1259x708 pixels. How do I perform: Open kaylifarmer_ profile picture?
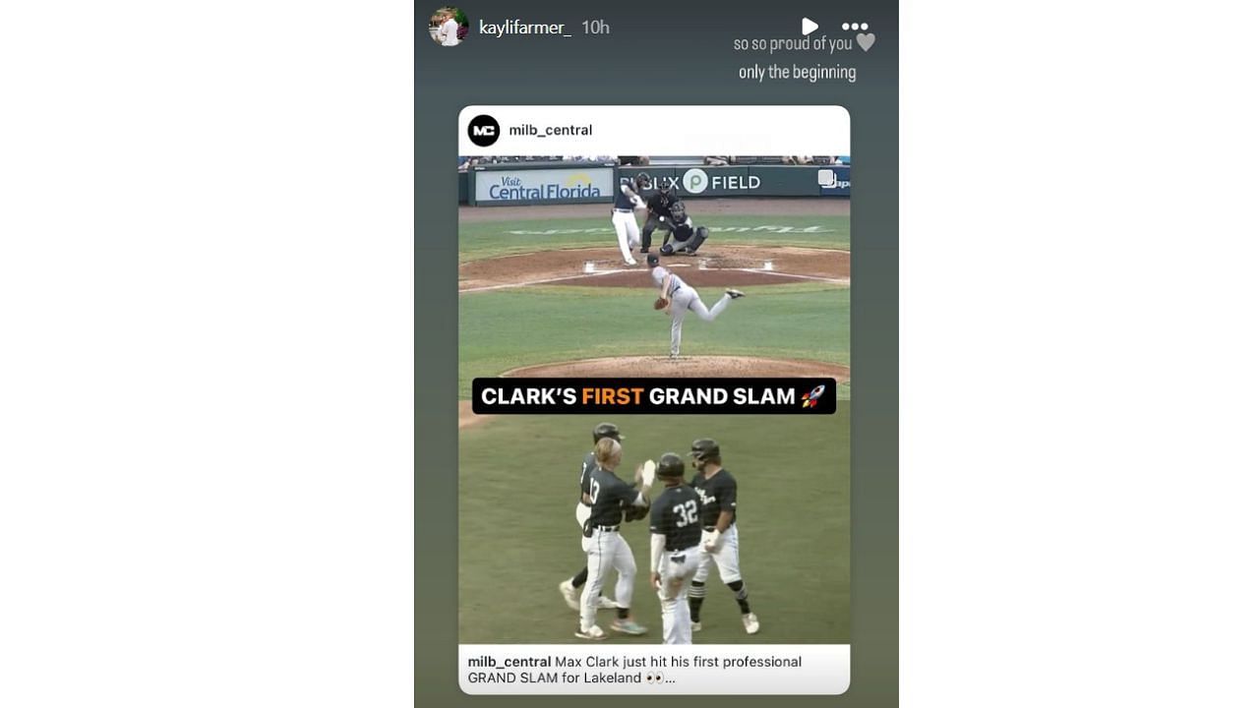click(449, 27)
